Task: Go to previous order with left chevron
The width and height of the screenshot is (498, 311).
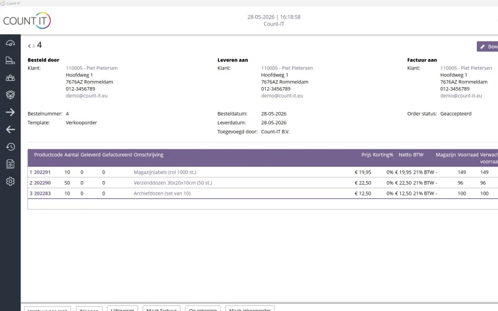Action: click(29, 46)
